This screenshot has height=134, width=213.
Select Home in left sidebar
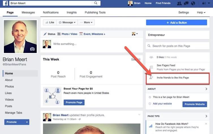pyautogui.click(x=20, y=73)
